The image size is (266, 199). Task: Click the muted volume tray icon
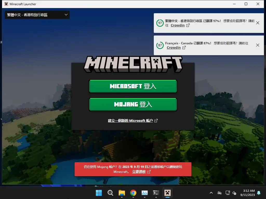click(234, 193)
